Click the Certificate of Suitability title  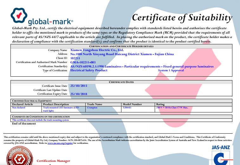click(182, 18)
